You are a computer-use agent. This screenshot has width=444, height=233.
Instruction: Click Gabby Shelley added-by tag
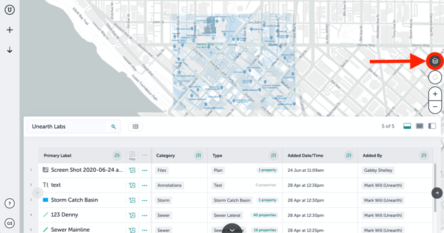tap(378, 171)
